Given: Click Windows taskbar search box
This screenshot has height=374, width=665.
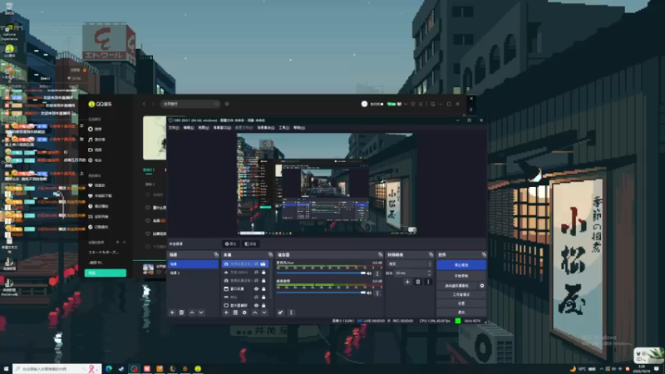Looking at the screenshot, I should (x=57, y=369).
